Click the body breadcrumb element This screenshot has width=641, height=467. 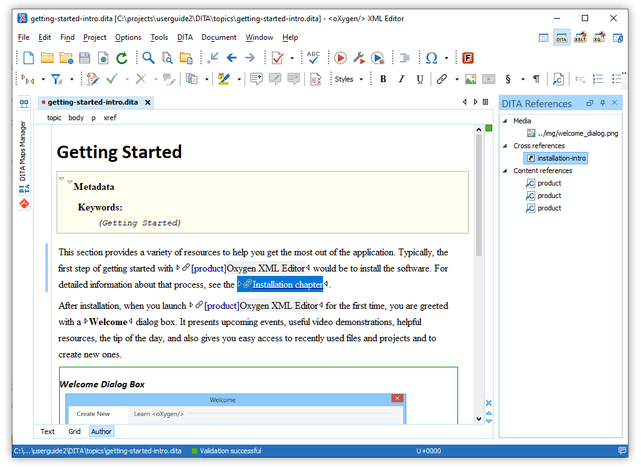point(76,118)
